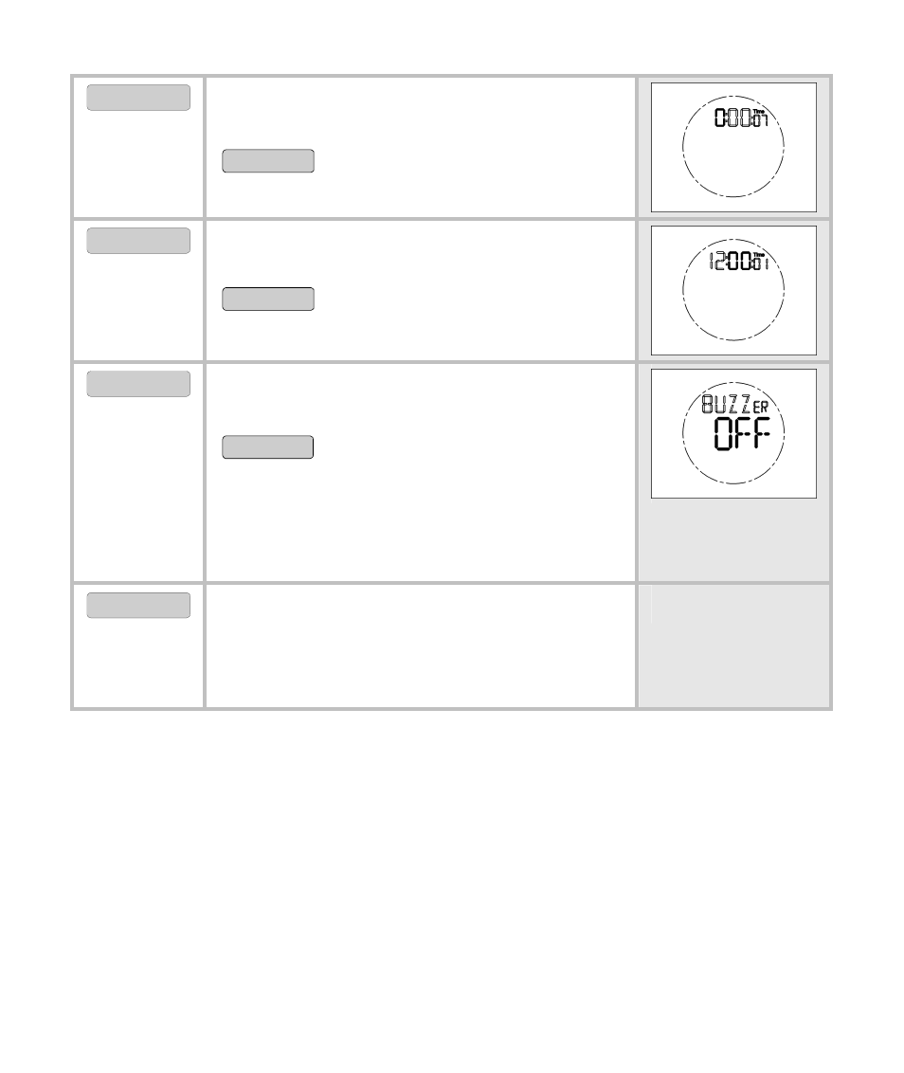Click the gray label in fourth row's left column
The width and height of the screenshot is (904, 1073).
pos(138,606)
